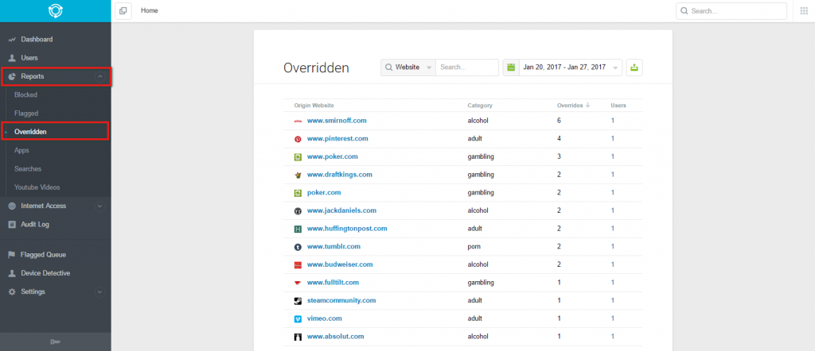This screenshot has width=815, height=351.
Task: Click the draftkings.com favicon
Action: click(x=298, y=175)
